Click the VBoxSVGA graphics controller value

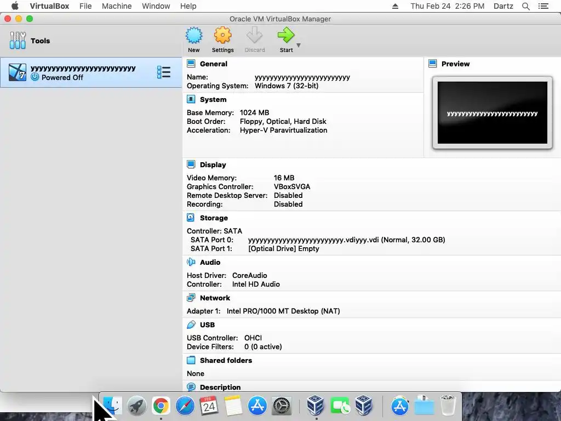point(292,187)
